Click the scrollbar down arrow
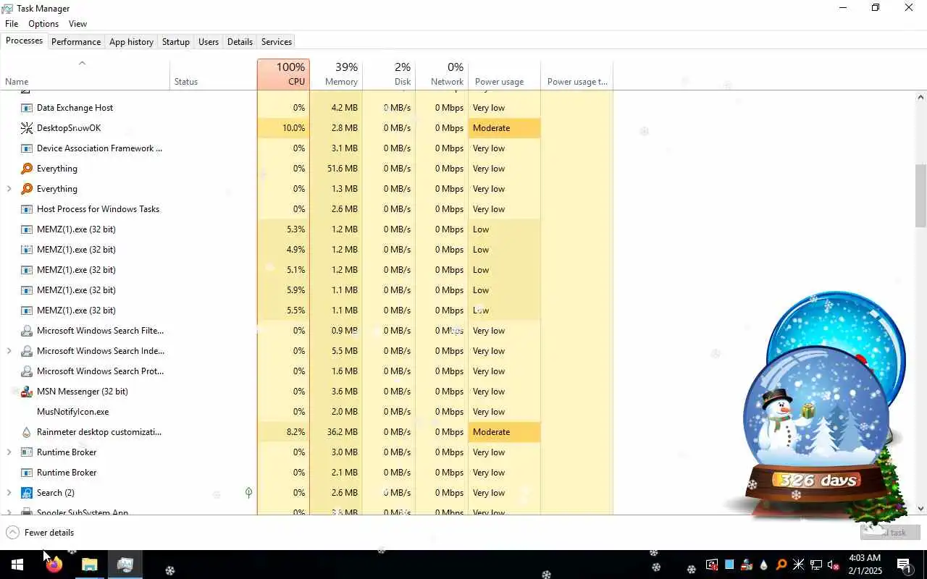Viewport: 927px width, 579px height. (920, 509)
